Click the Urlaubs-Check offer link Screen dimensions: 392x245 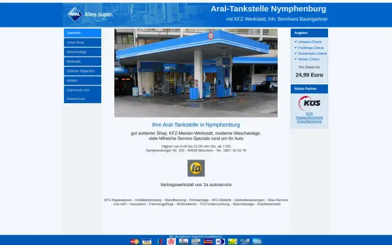(310, 42)
